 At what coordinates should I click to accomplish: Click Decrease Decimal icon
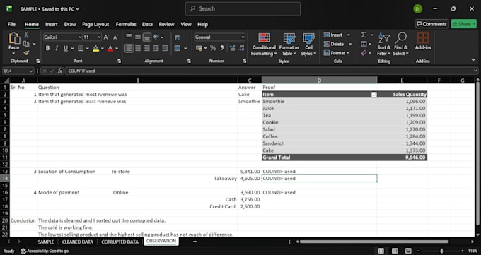pos(241,48)
